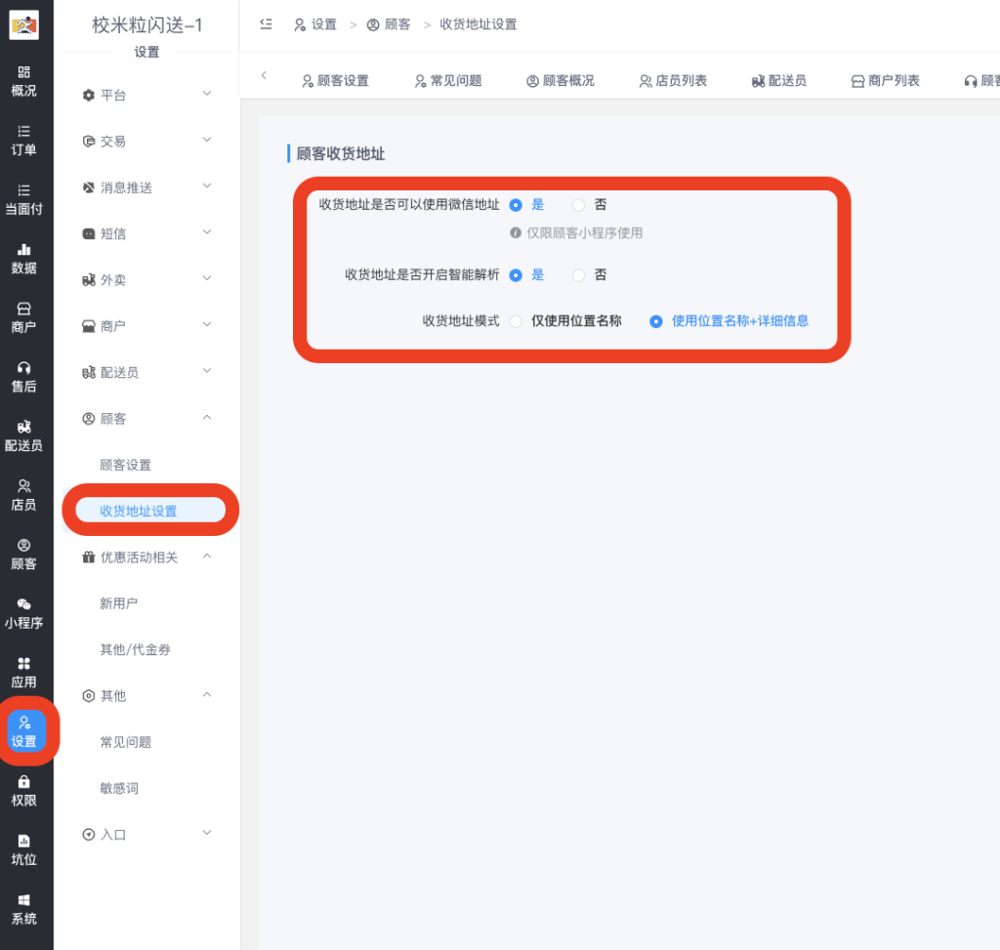Open the 小程序 mini-program section
1000x950 pixels.
(x=24, y=613)
